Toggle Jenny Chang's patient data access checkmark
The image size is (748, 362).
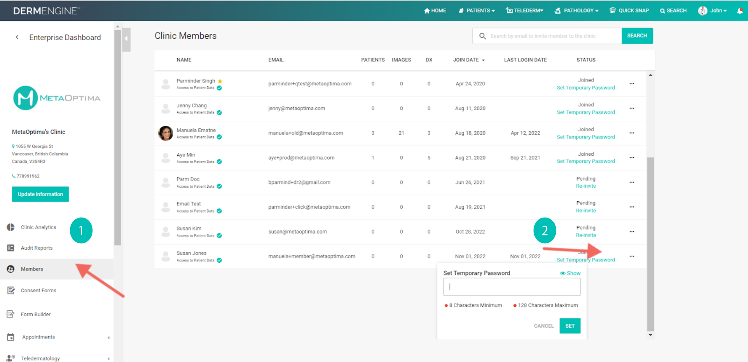point(219,113)
